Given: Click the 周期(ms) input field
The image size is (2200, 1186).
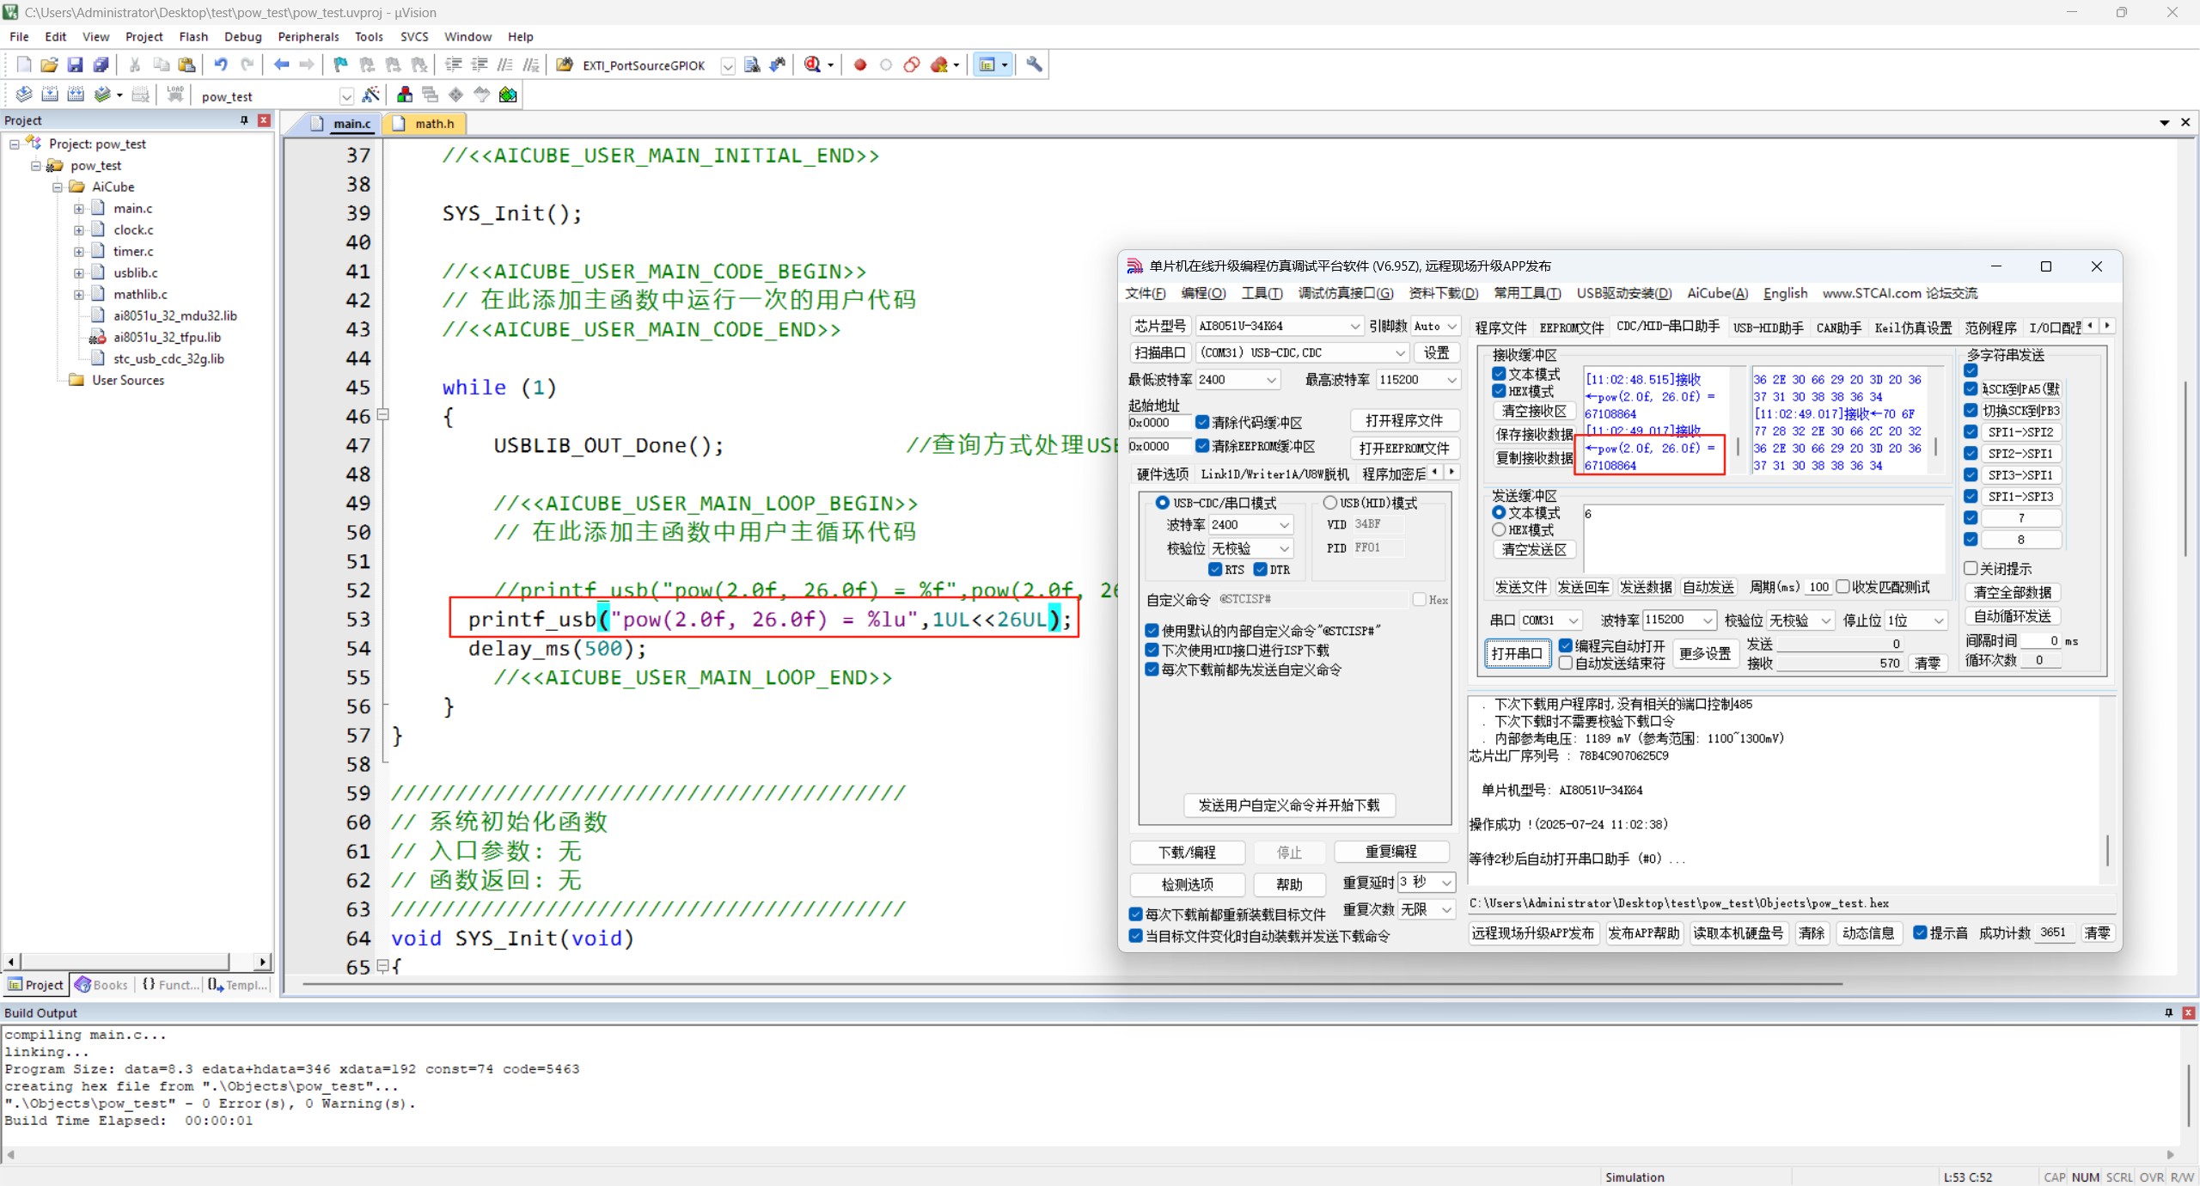Looking at the screenshot, I should (x=1818, y=587).
